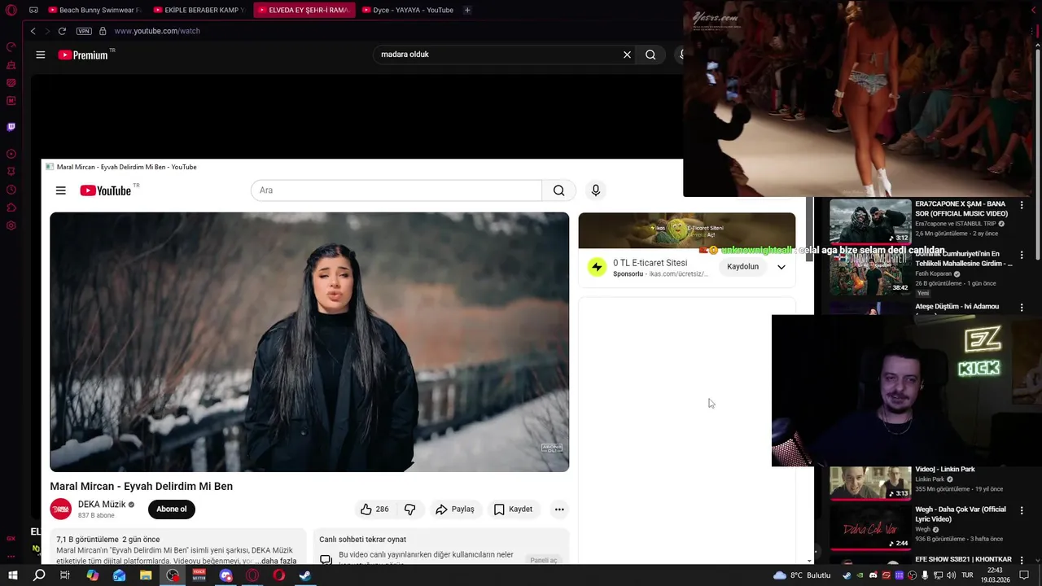Image resolution: width=1042 pixels, height=586 pixels.
Task: Click the inner YouTube logo
Action: 106,190
